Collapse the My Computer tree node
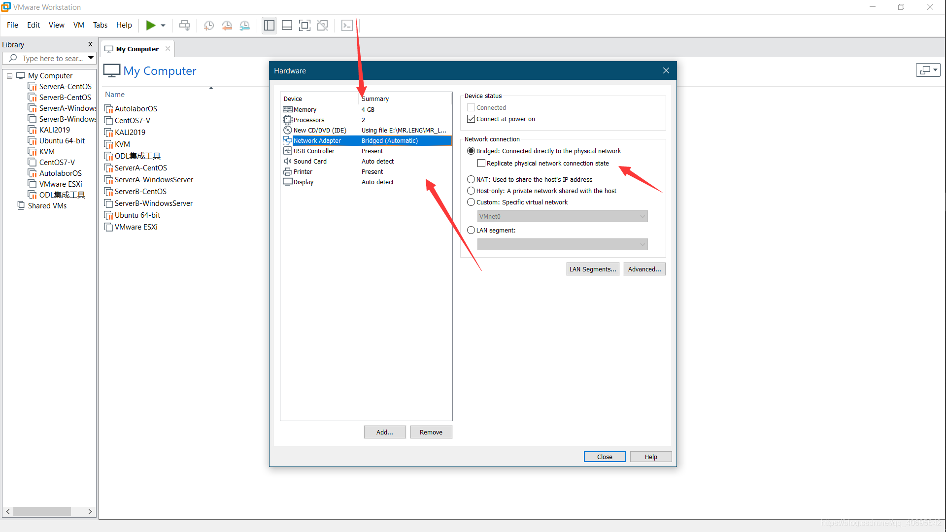Image resolution: width=946 pixels, height=532 pixels. click(9, 76)
